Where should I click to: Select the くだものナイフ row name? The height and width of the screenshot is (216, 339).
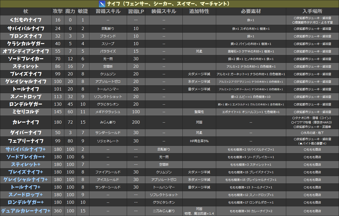coord(26,20)
